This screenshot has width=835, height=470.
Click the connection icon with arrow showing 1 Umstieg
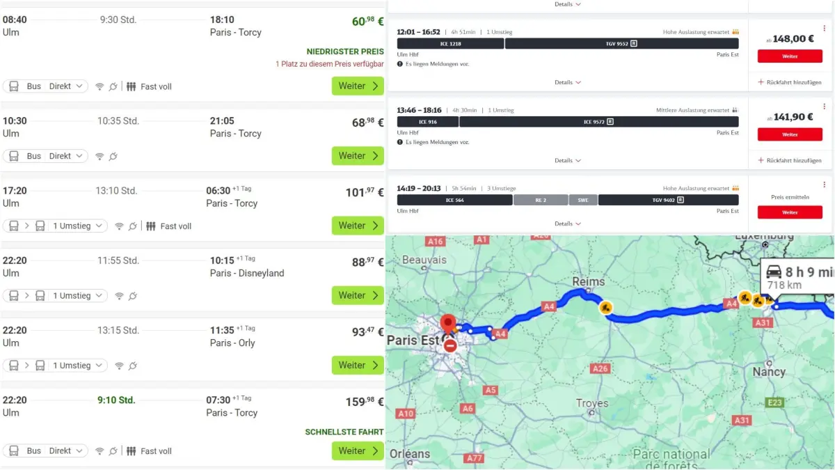tap(27, 226)
